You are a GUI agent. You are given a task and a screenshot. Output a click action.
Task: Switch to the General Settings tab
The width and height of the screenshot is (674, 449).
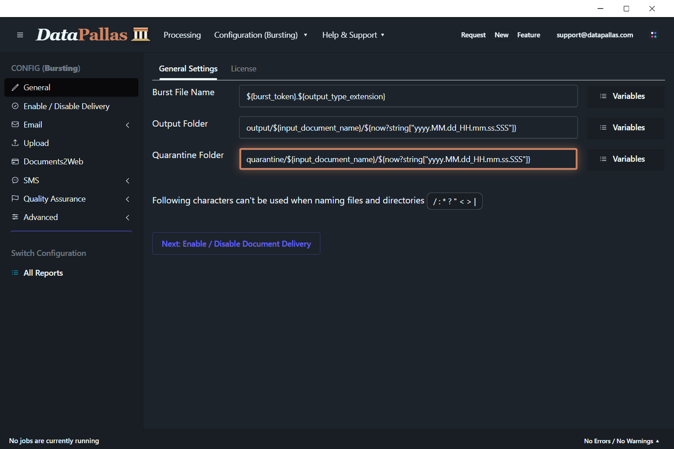coord(188,69)
